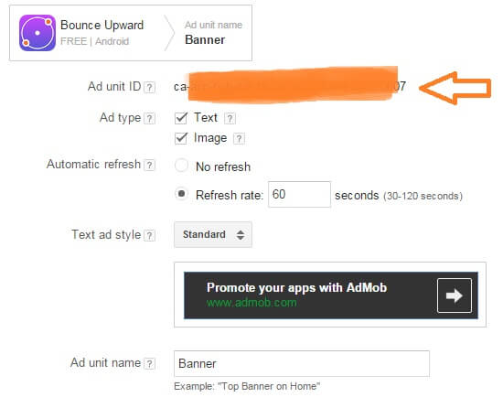The image size is (503, 408).
Task: Click the arrow icon on AdMob banner
Action: pyautogui.click(x=455, y=295)
